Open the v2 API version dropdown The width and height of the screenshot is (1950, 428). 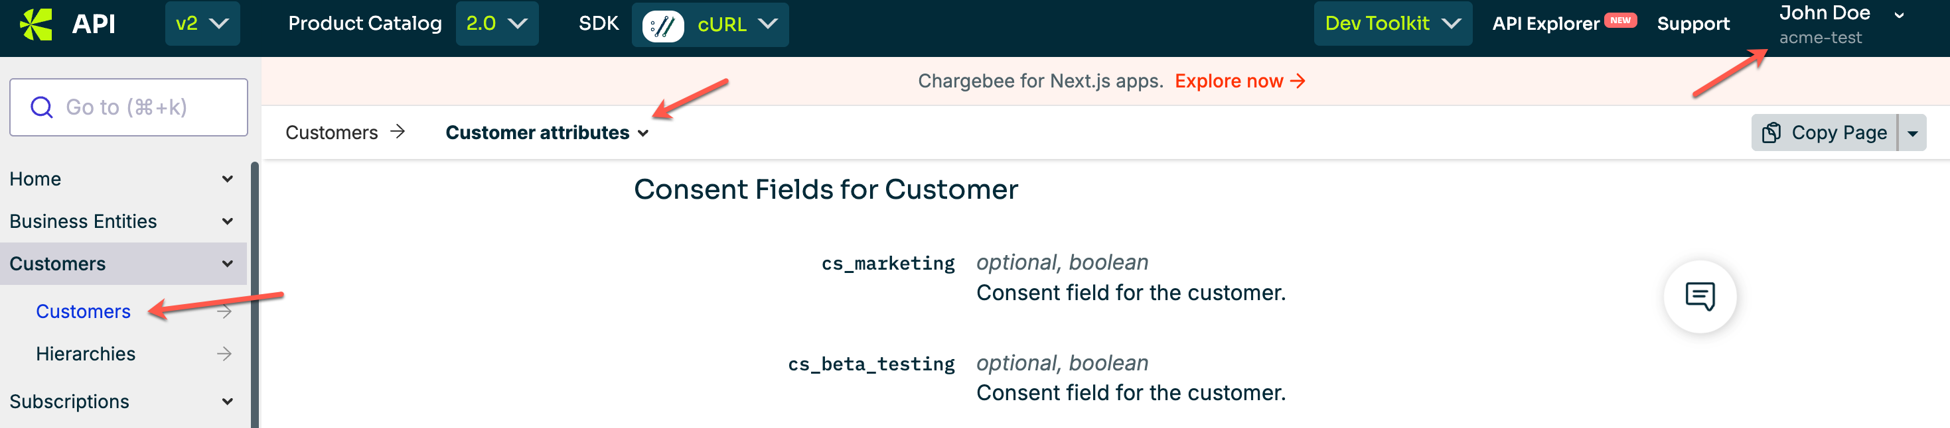click(x=202, y=25)
